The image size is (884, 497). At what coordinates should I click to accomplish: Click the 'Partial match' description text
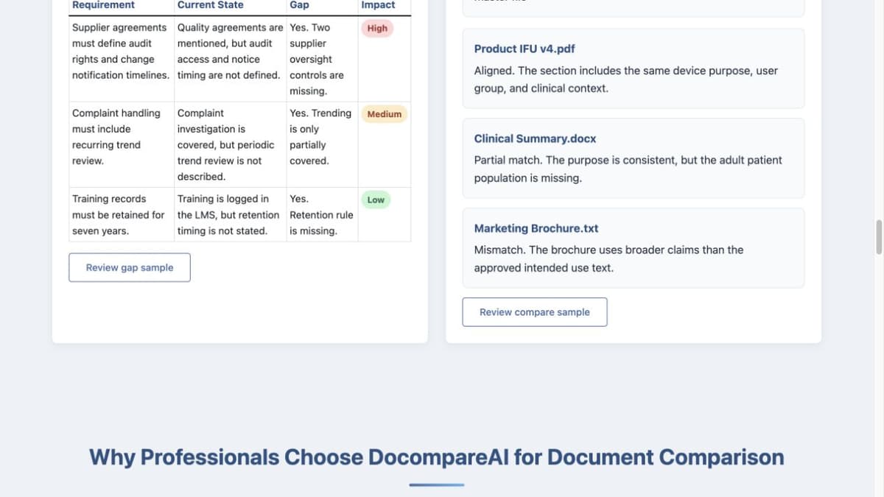[x=628, y=169]
